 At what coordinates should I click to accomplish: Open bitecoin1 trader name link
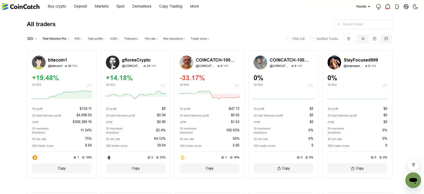(x=58, y=60)
